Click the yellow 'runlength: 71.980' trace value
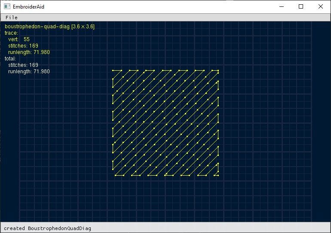 pyautogui.click(x=29, y=52)
